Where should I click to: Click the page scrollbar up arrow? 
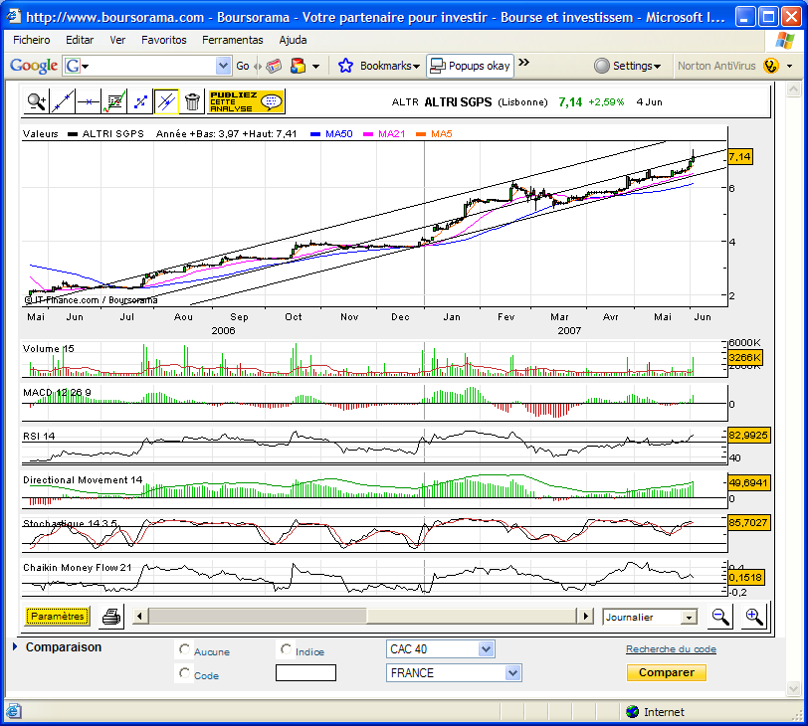pyautogui.click(x=793, y=90)
